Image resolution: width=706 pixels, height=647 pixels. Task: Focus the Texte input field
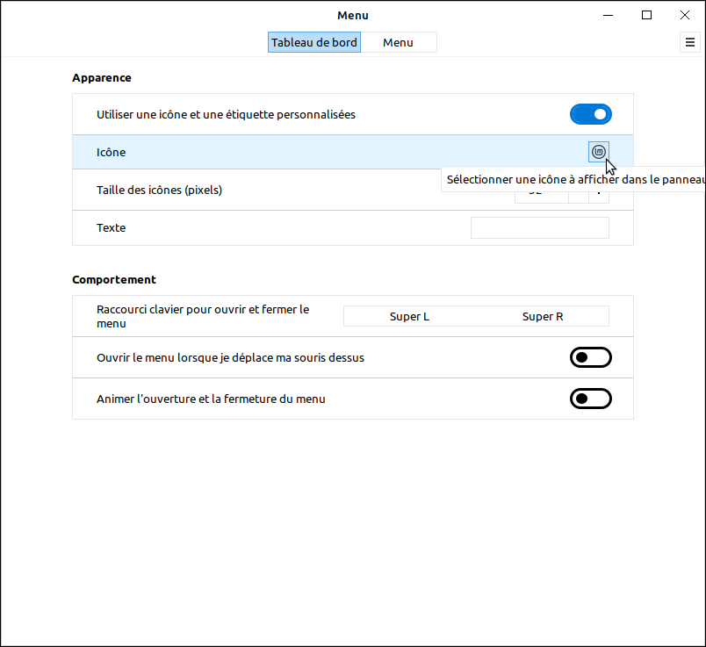click(x=539, y=228)
